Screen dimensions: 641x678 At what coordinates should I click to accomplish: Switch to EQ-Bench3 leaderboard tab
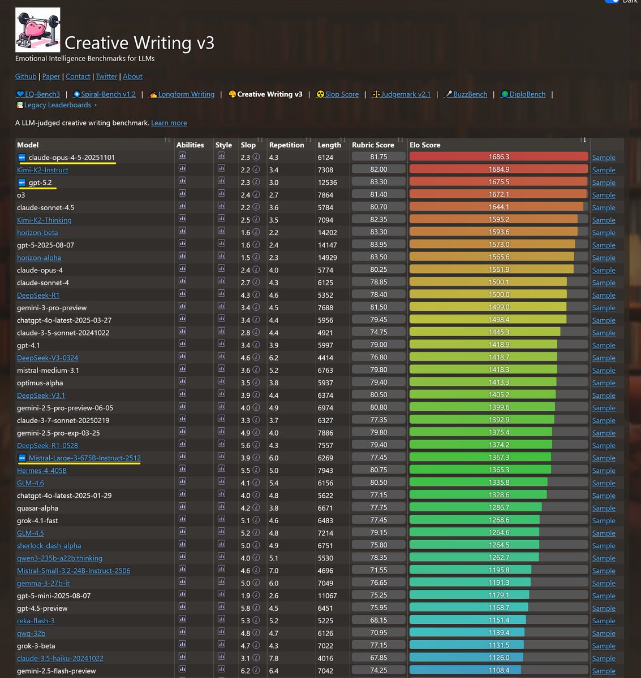coord(38,94)
